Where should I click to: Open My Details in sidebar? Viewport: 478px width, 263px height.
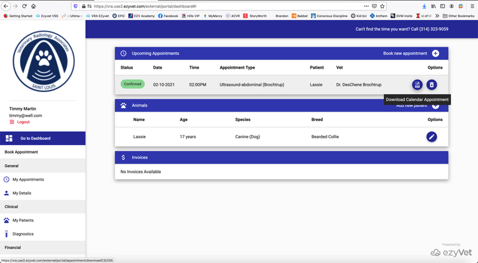pos(22,193)
